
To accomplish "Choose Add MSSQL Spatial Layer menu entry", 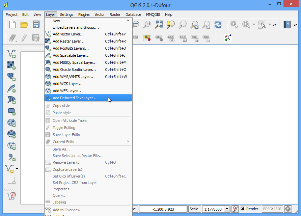I will coord(88,62).
